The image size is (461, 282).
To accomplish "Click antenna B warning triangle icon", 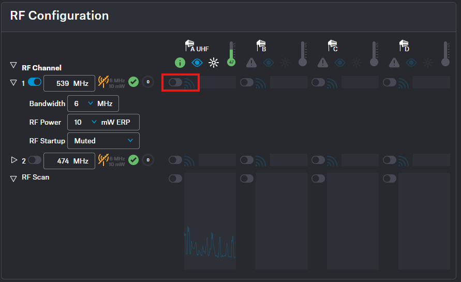I will click(251, 63).
